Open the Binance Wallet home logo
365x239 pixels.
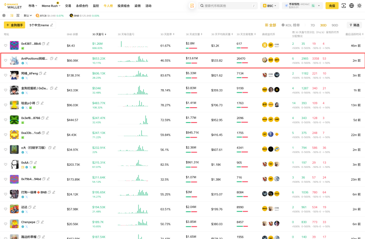pos(13,6)
